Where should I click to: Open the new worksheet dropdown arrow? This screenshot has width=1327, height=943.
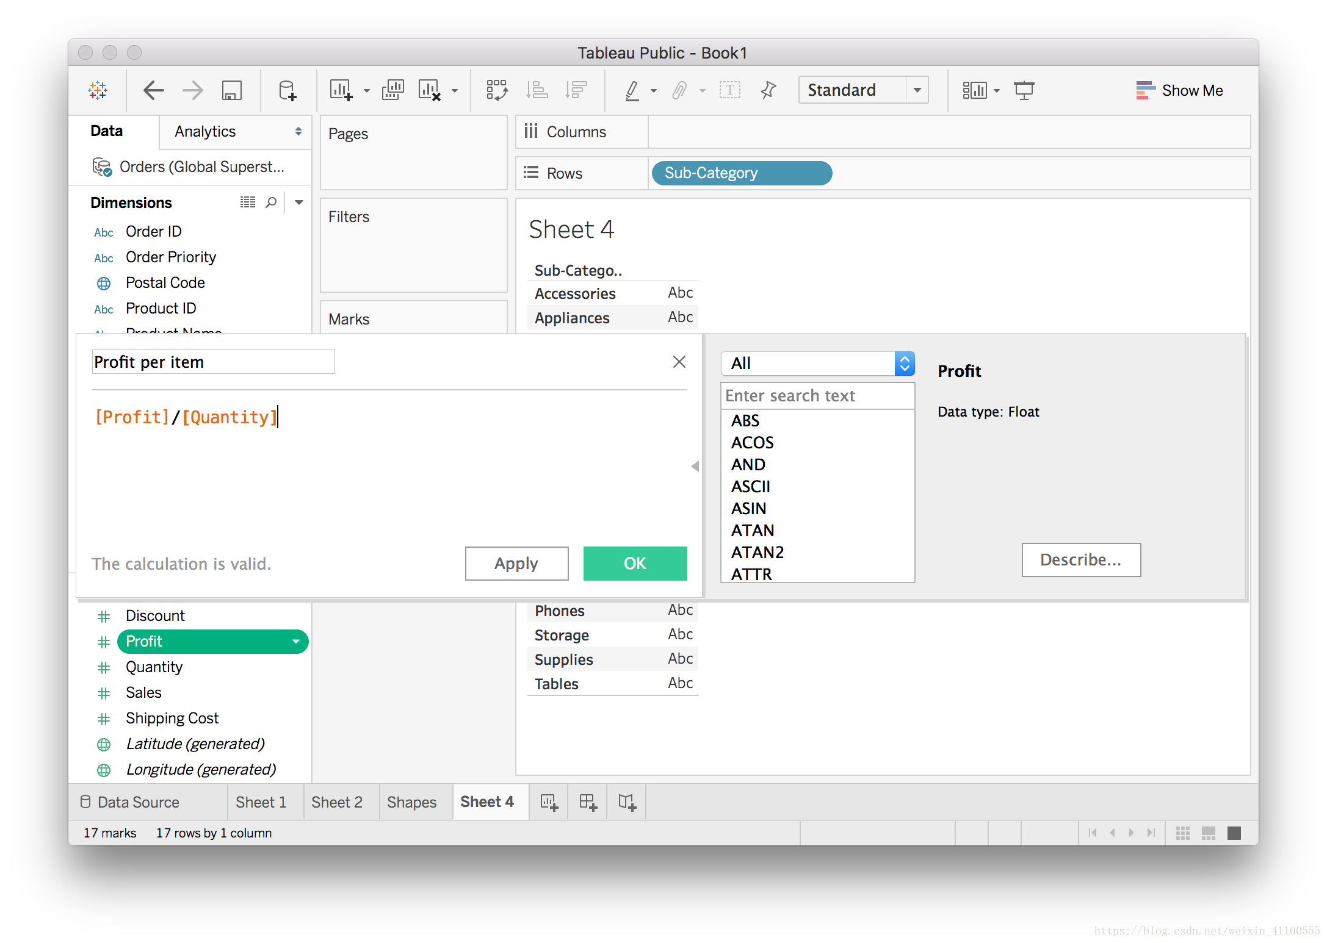(x=367, y=91)
